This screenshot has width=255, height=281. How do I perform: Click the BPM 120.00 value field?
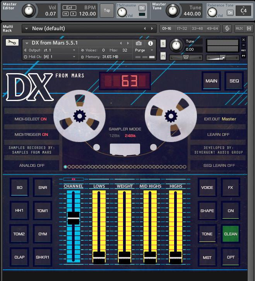(87, 14)
